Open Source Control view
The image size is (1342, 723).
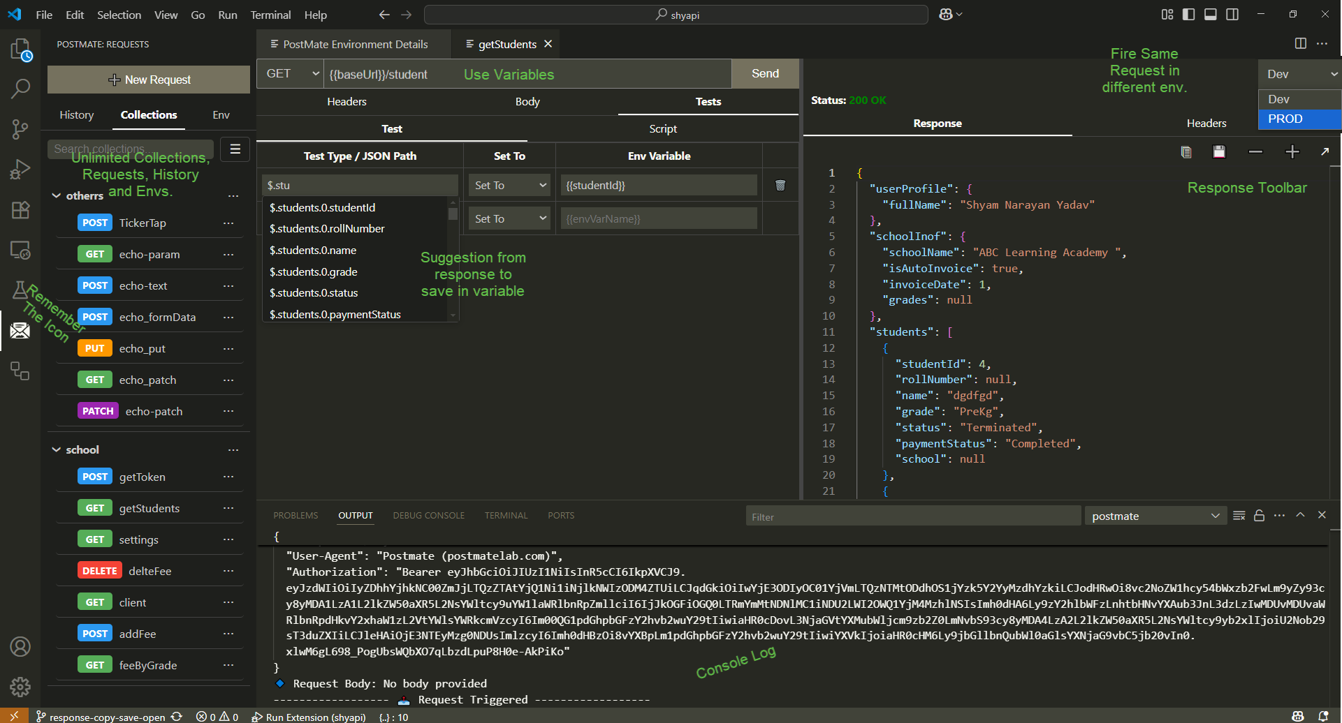pos(20,129)
